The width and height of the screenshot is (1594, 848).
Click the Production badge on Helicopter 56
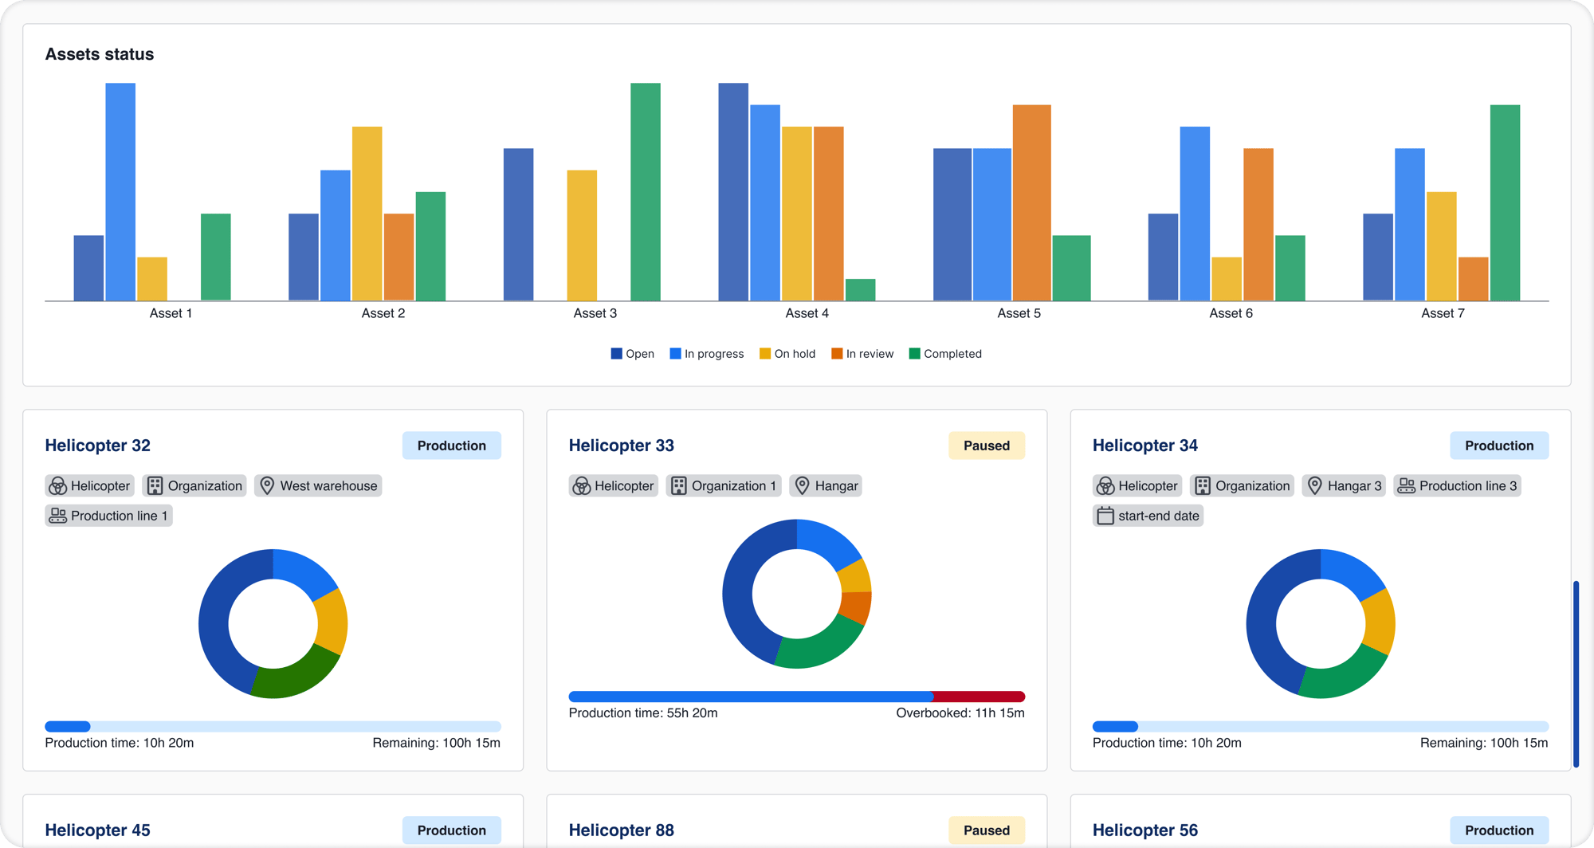click(x=1499, y=830)
